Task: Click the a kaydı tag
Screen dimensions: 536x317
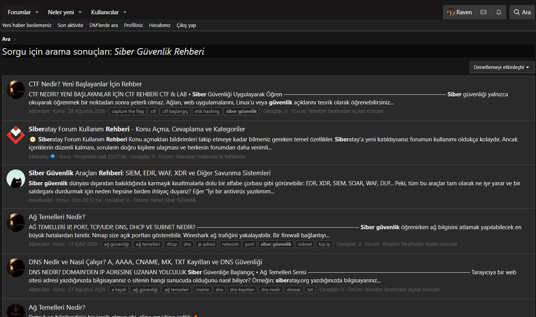Action: 119,290
